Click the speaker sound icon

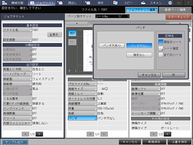[x=179, y=3]
